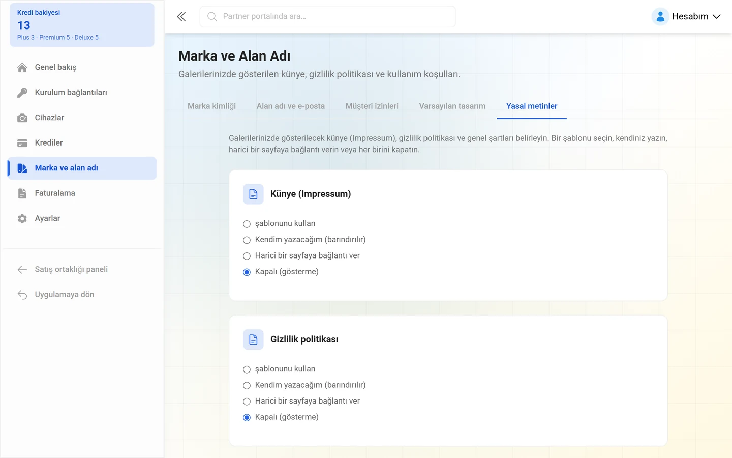Click the Gizlilik politikası heading
This screenshot has width=732, height=458.
(304, 339)
